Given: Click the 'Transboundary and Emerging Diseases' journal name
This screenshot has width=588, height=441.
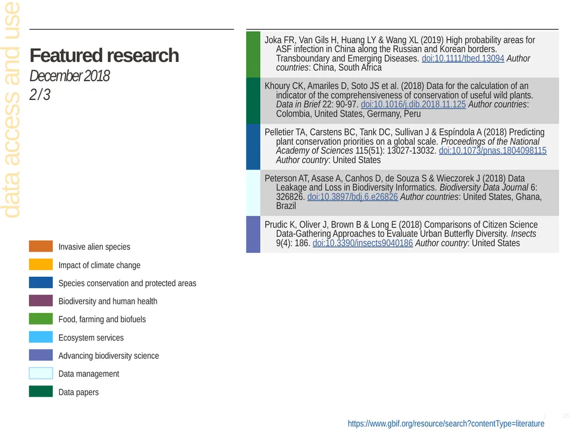Looking at the screenshot, I should (x=347, y=59).
